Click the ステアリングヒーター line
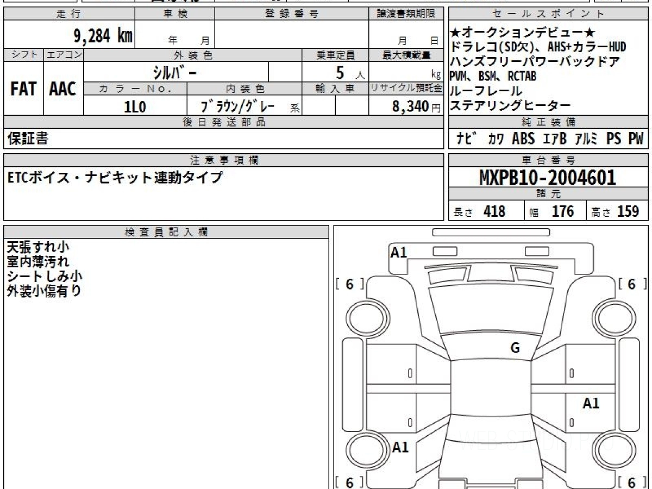 [x=510, y=105]
